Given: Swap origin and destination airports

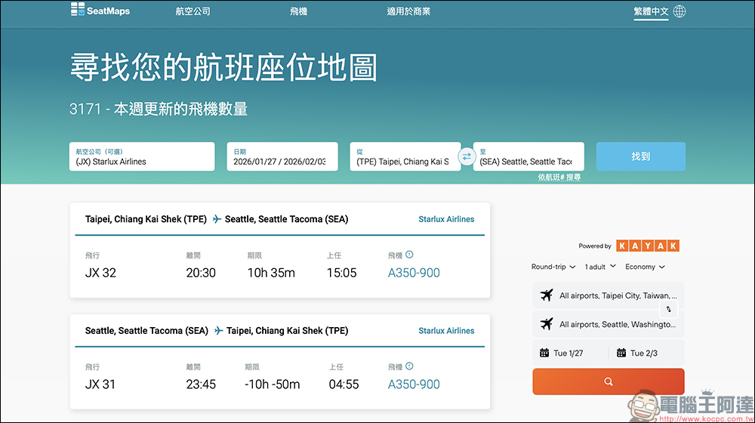Looking at the screenshot, I should click(x=467, y=156).
